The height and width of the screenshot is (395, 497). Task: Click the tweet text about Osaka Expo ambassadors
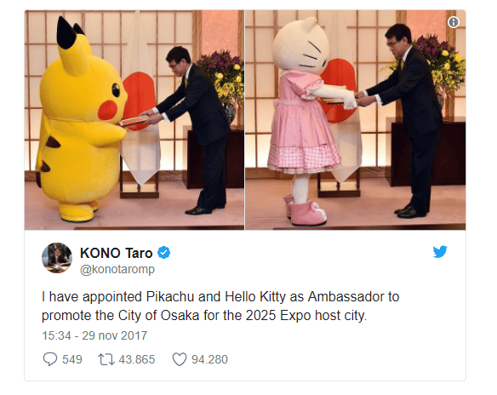tap(220, 306)
